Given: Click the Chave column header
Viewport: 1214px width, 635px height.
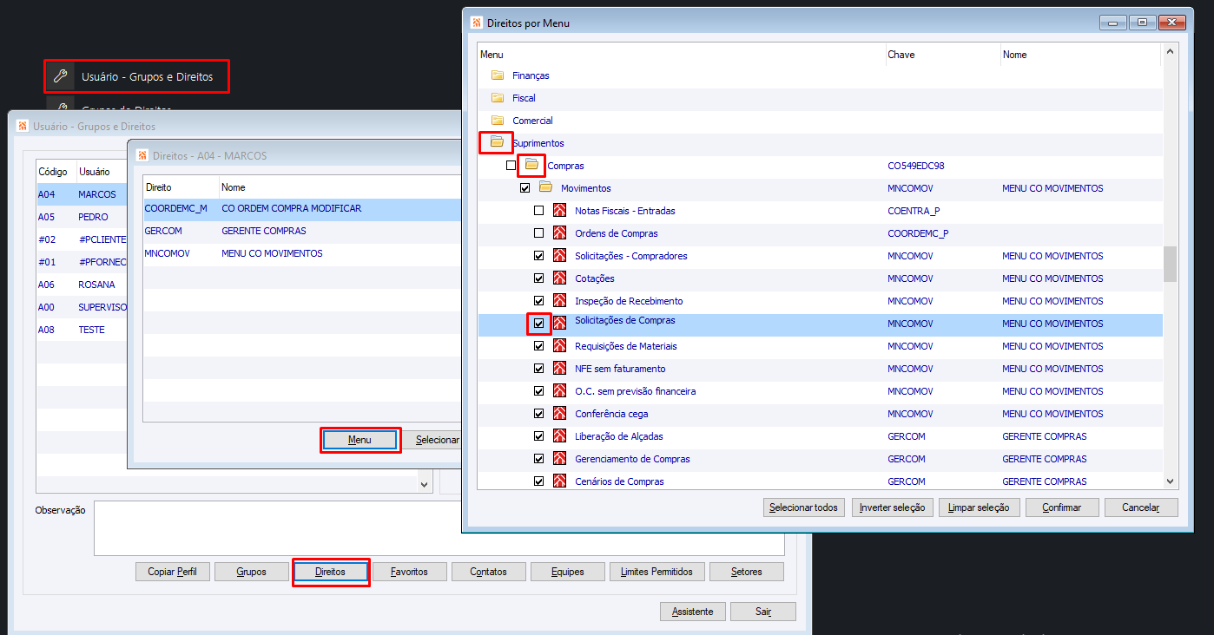Looking at the screenshot, I should tap(942, 55).
